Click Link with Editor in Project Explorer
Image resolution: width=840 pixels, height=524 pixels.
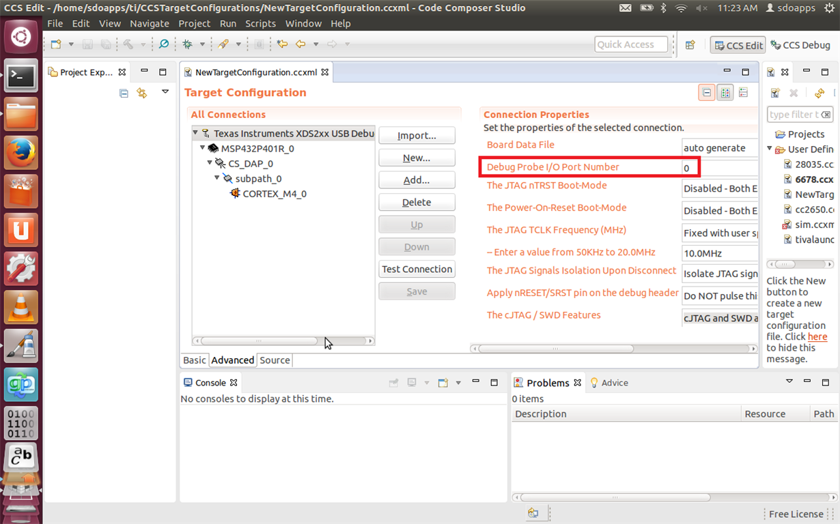click(x=141, y=93)
